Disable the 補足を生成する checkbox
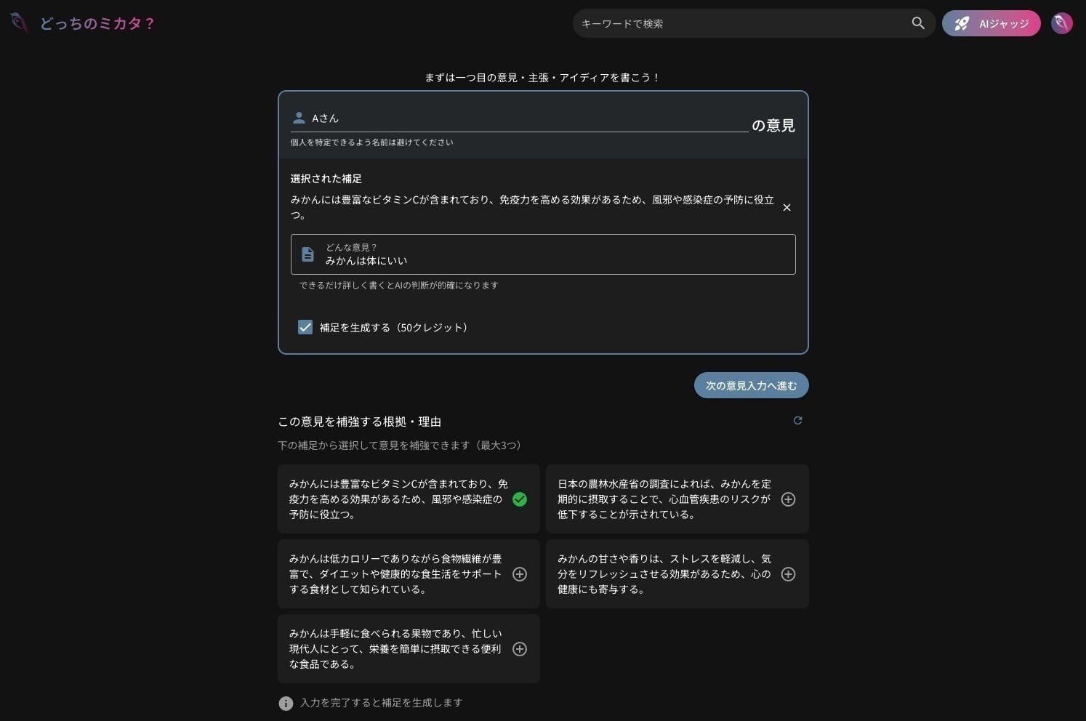This screenshot has height=721, width=1086. coord(305,327)
